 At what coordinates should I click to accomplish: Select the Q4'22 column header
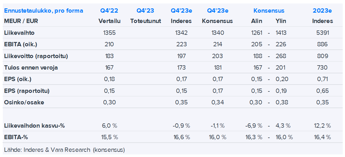pos(109,11)
